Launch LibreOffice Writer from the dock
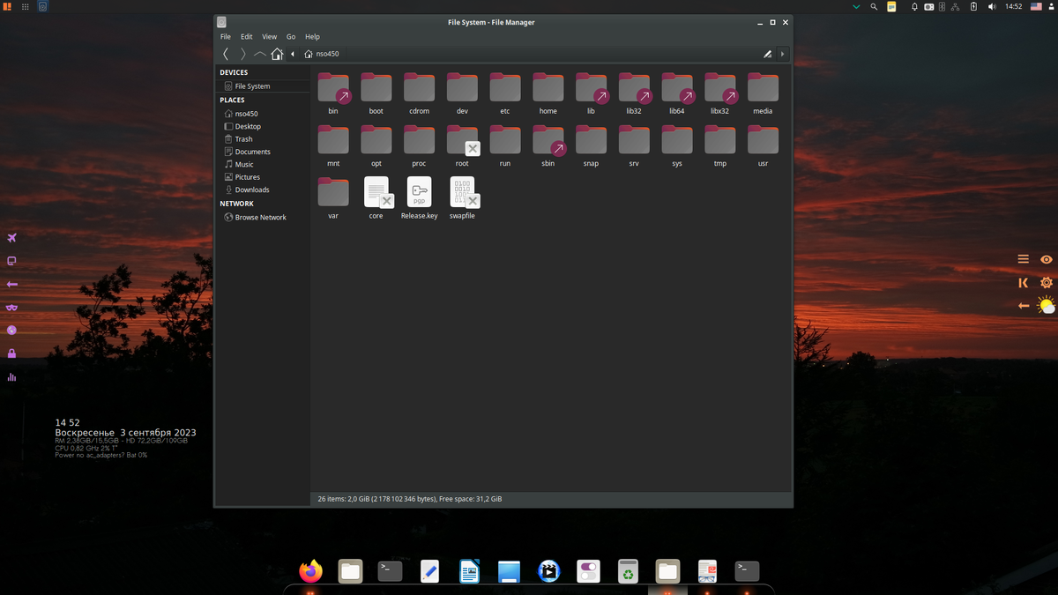The width and height of the screenshot is (1058, 595). [469, 571]
